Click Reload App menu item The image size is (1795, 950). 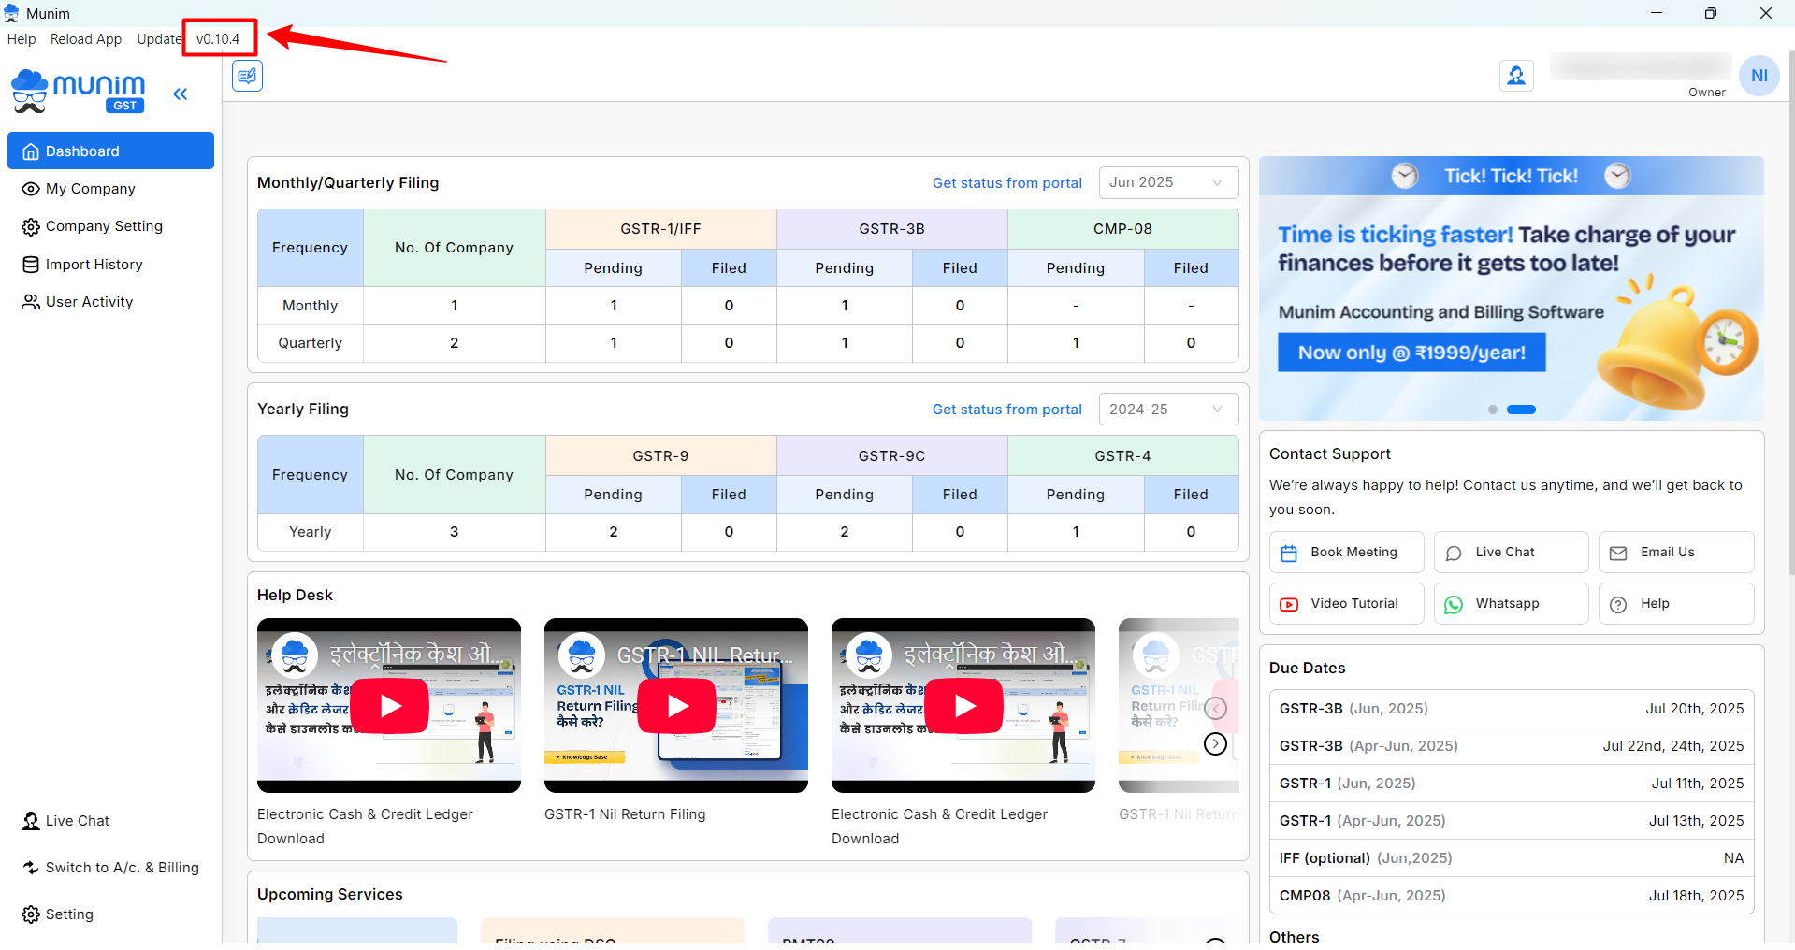(x=86, y=39)
